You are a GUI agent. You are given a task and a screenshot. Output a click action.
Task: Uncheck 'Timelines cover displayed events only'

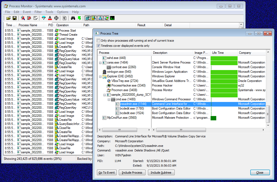[99, 46]
